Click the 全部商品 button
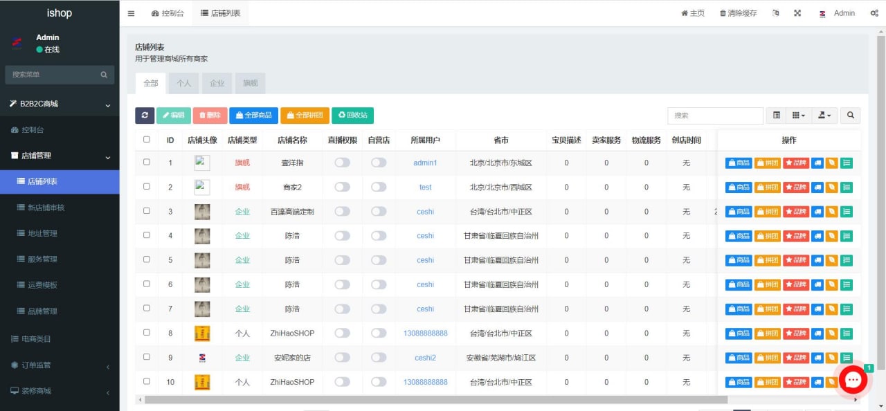The height and width of the screenshot is (411, 886). (253, 116)
